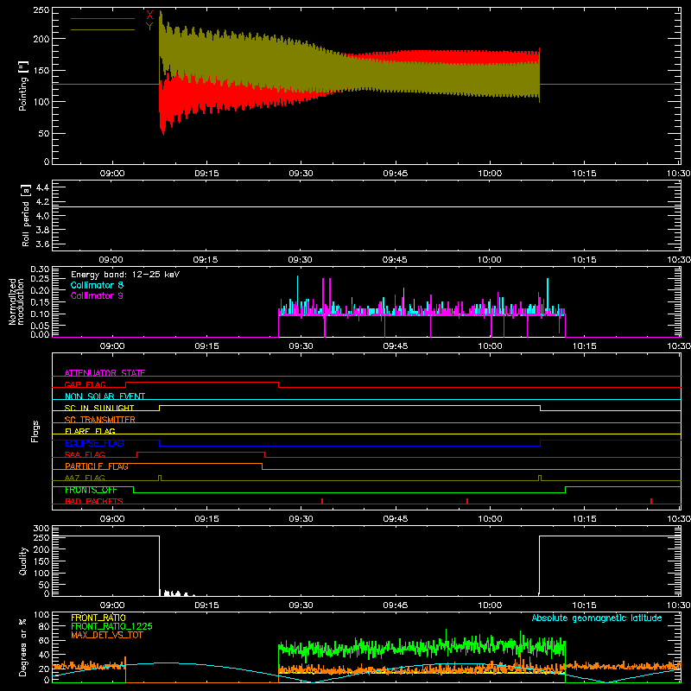Image resolution: width=691 pixels, height=691 pixels.
Task: Click the green FRONTS_OFF label
Action: [91, 490]
